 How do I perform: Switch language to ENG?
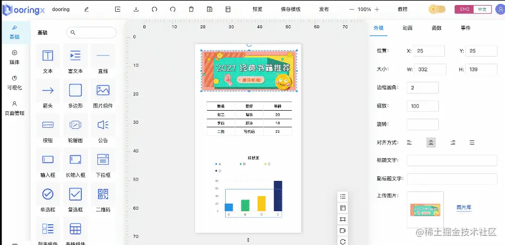pyautogui.click(x=465, y=10)
